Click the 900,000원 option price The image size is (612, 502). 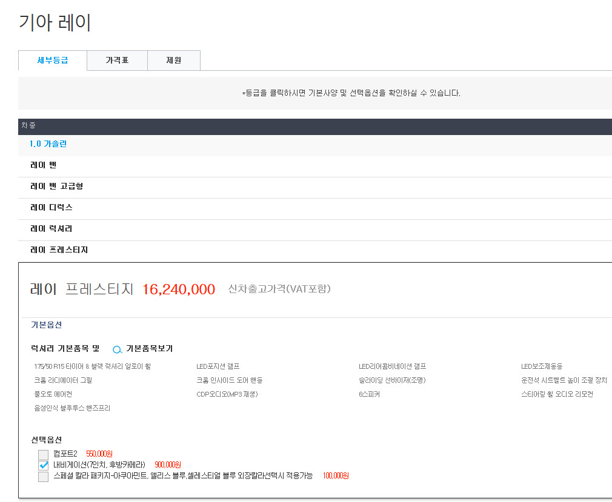168,465
